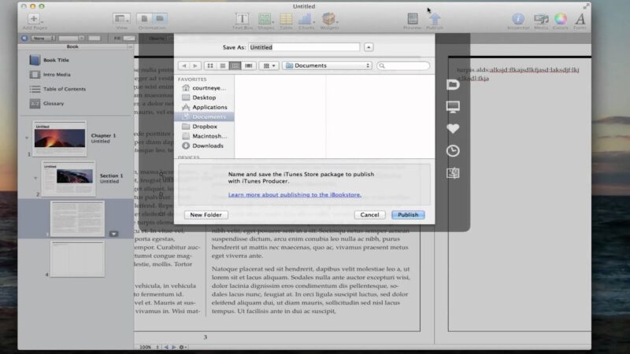
Task: Collapse the save dialog with arrow button
Action: (369, 47)
